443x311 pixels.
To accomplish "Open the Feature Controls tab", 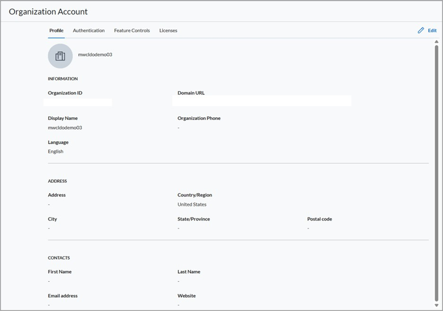I will point(132,31).
